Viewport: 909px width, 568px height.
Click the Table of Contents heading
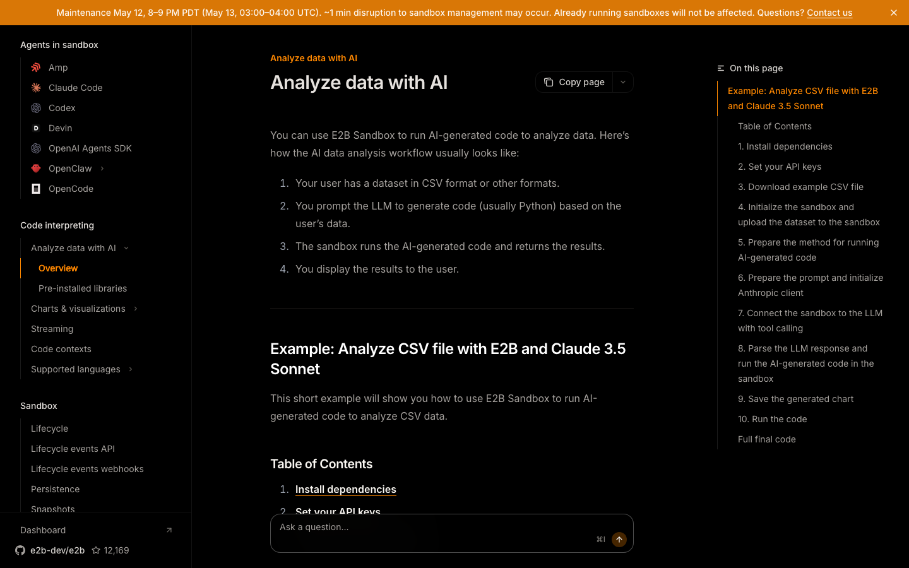point(321,464)
